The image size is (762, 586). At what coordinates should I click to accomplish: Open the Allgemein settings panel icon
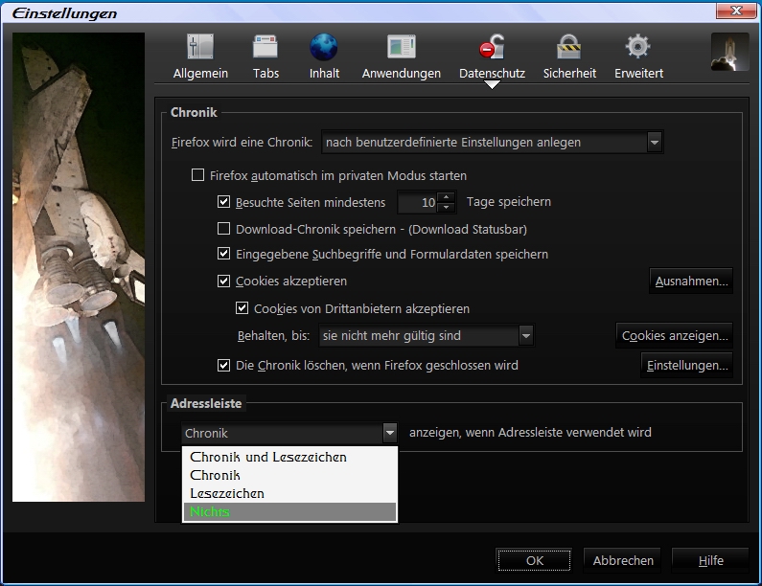tap(200, 48)
